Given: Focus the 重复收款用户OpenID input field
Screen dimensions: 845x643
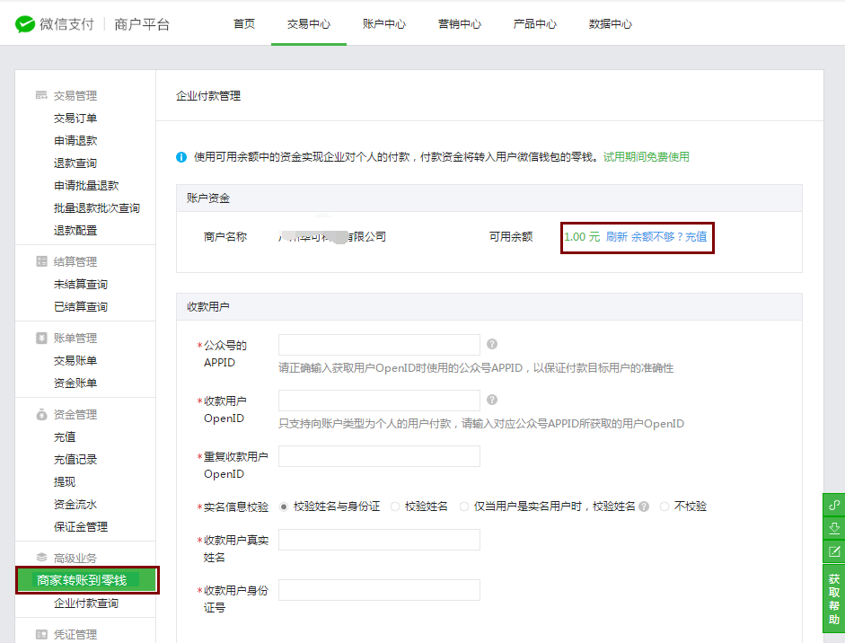Looking at the screenshot, I should [x=379, y=456].
